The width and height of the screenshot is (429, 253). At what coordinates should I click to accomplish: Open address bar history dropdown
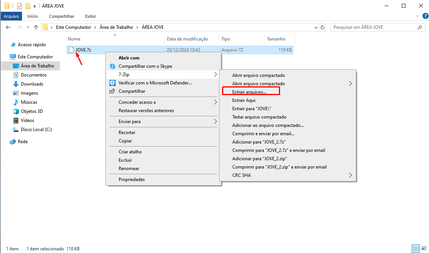tap(316, 27)
